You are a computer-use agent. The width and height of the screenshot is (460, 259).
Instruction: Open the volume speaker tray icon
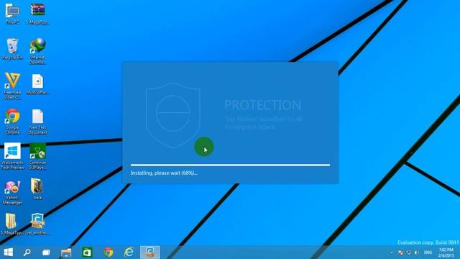point(417,253)
